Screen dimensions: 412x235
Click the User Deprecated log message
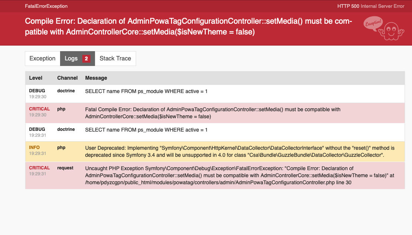click(240, 151)
